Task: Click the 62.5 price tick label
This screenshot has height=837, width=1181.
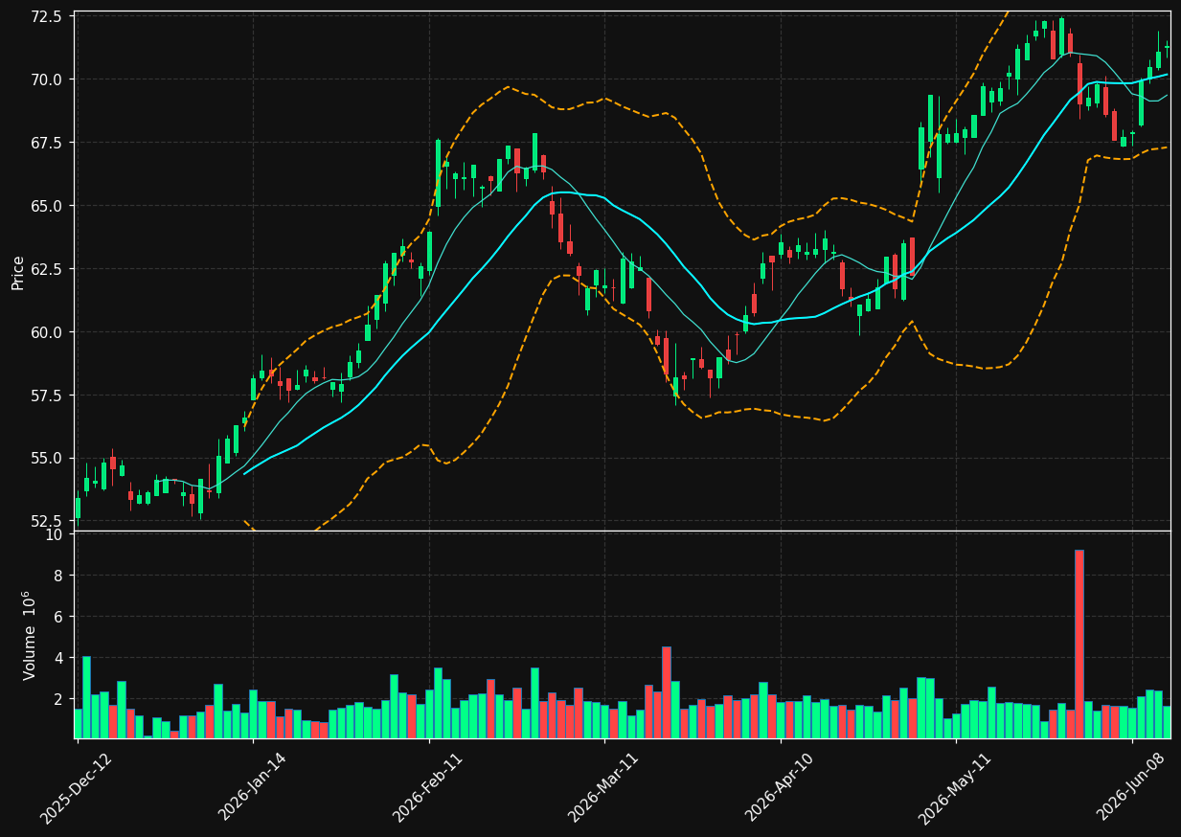Action: tap(48, 269)
